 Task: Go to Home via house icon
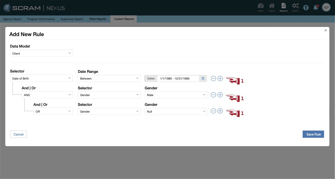click(x=272, y=7)
